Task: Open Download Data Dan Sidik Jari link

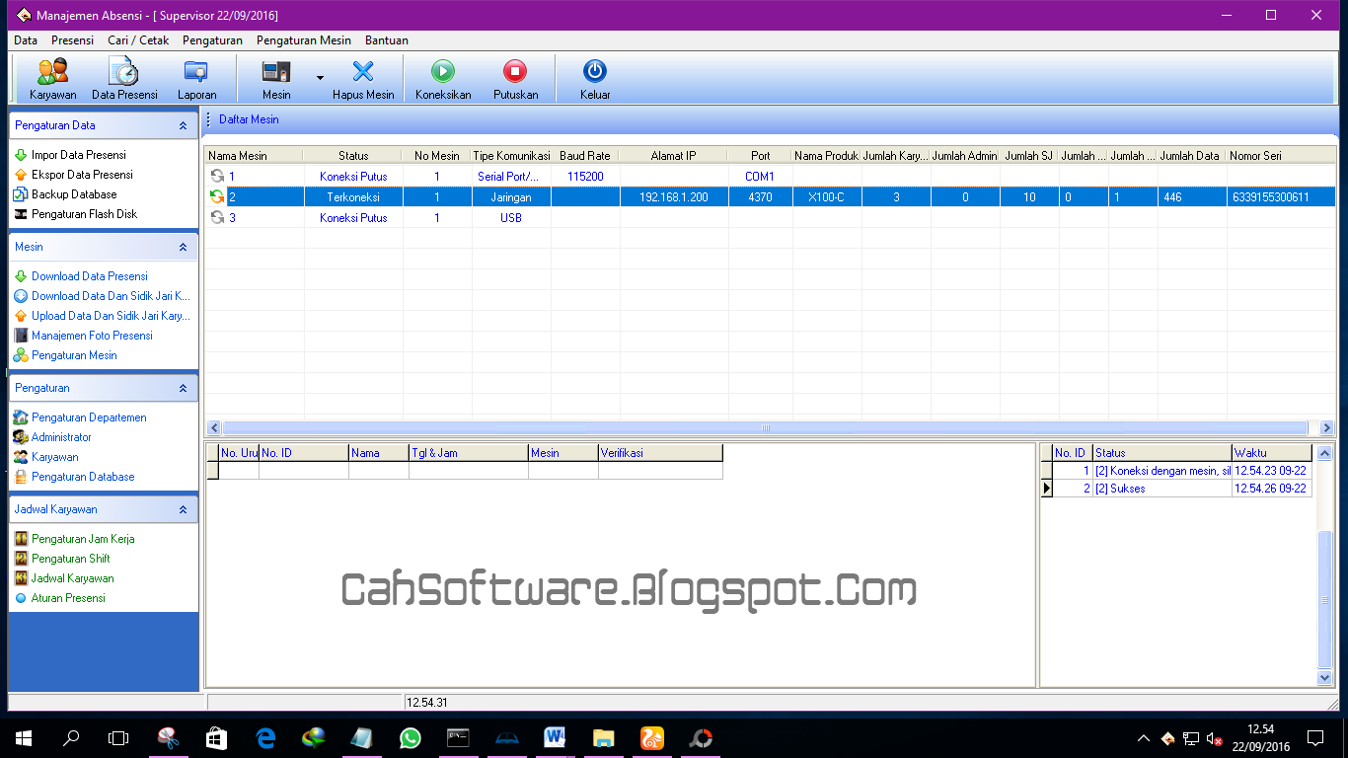Action: click(112, 296)
